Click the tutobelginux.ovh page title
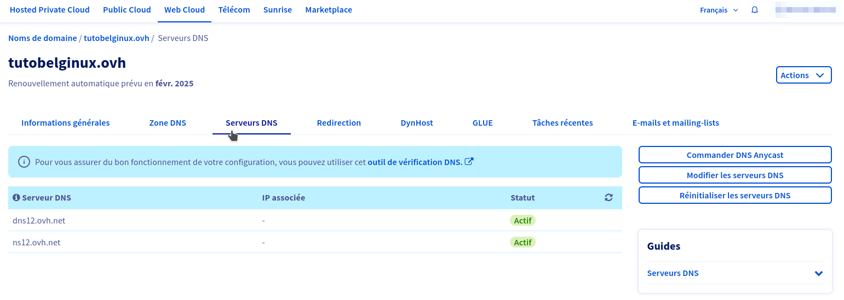Viewport: 844px width, 300px height. coord(67,63)
